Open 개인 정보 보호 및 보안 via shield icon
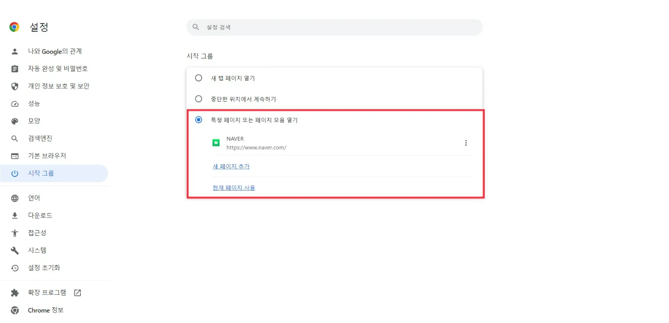This screenshot has width=669, height=323. coord(14,86)
